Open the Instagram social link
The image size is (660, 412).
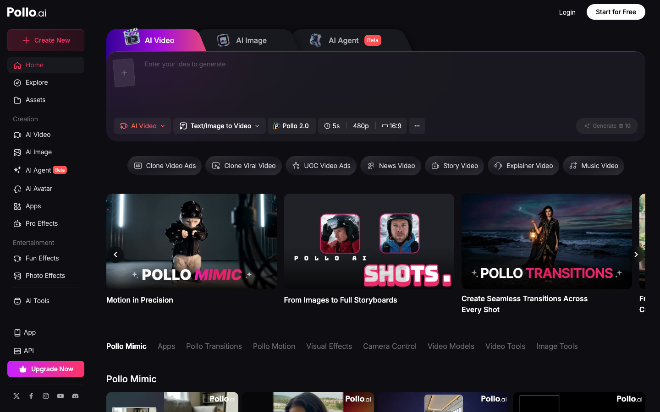click(x=46, y=396)
